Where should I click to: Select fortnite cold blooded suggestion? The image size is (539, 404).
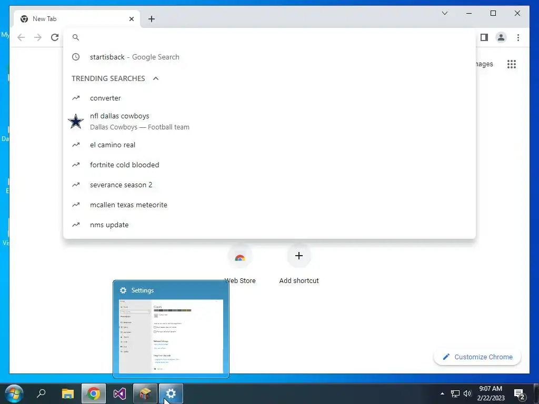(x=269, y=165)
